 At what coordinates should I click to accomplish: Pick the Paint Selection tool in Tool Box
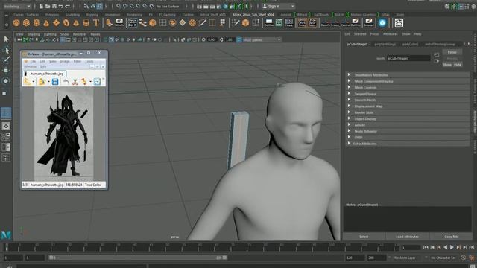(6, 60)
